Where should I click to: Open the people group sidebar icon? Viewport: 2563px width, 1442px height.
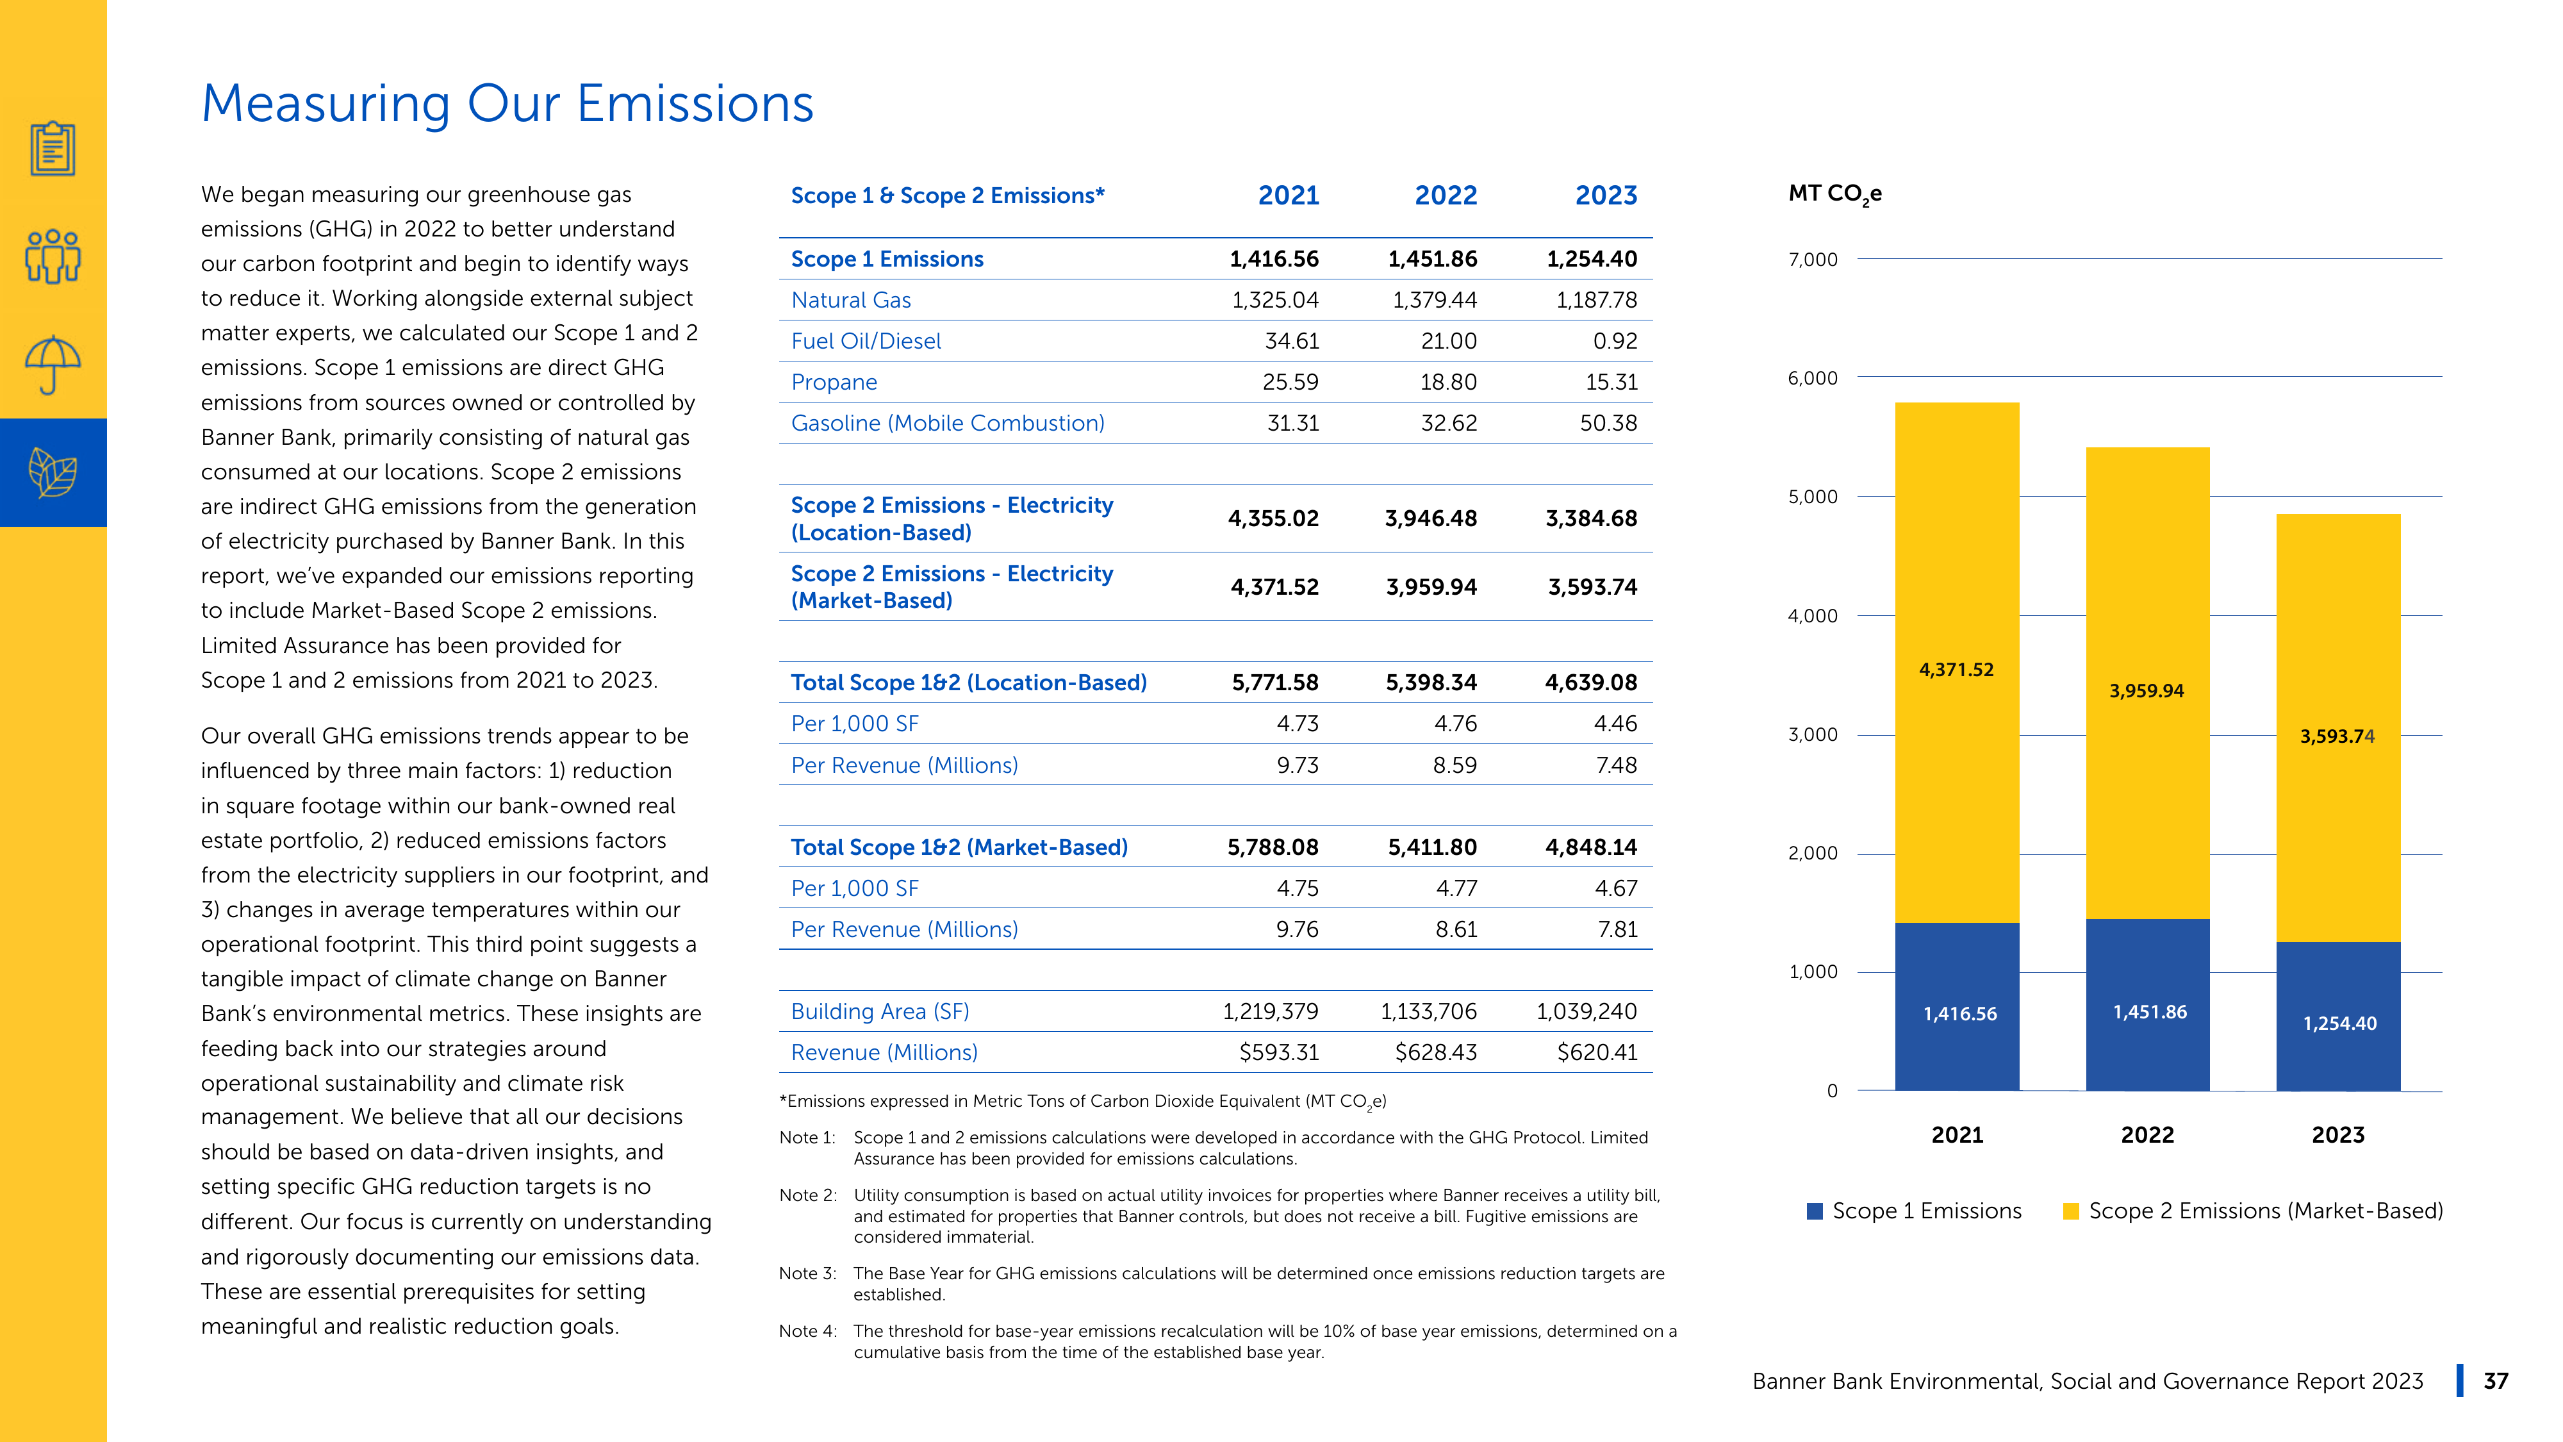click(x=53, y=257)
